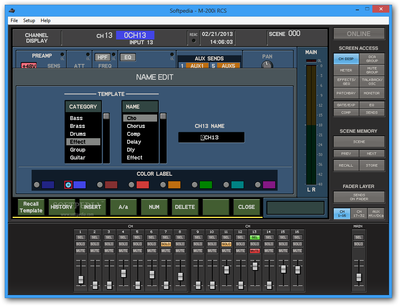
Task: Toggle SOLO on channel 11
Action: coord(226,244)
